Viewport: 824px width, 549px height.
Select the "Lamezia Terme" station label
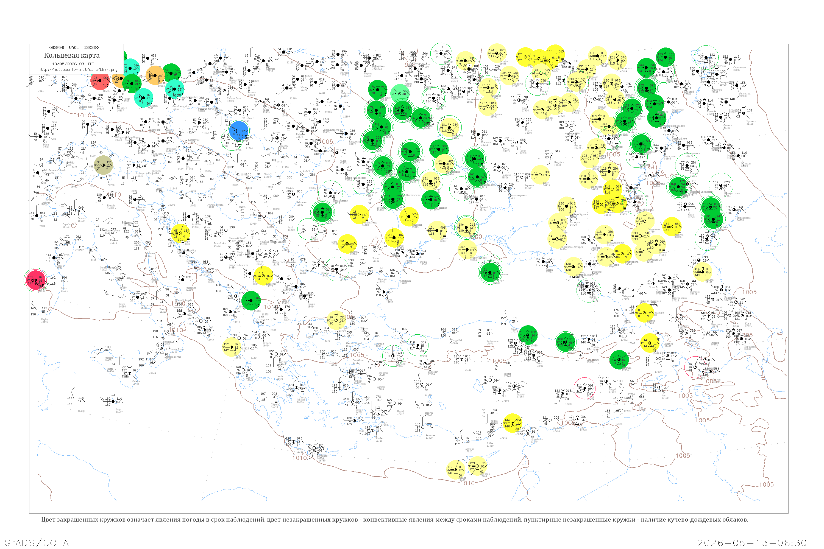coord(173,357)
